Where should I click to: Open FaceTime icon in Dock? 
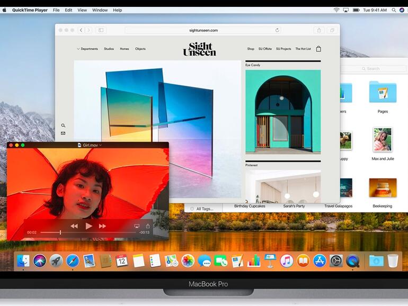coord(220,261)
